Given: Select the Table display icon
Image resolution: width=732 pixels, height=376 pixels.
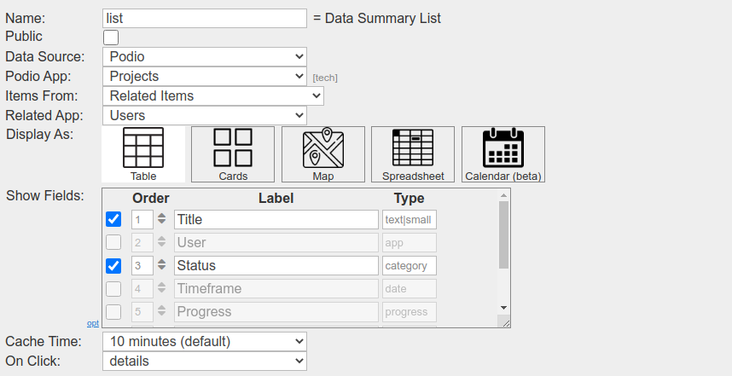Looking at the screenshot, I should (x=143, y=154).
